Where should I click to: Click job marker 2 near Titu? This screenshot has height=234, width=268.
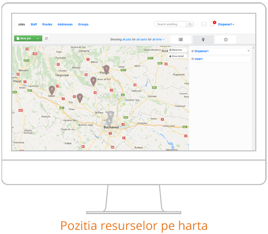(79, 98)
